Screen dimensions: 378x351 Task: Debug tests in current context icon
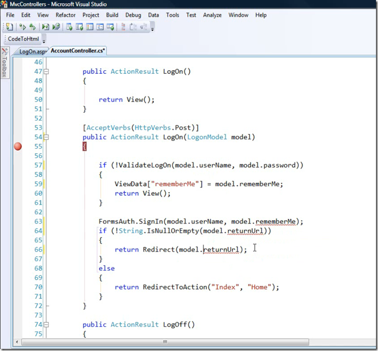coord(45,27)
